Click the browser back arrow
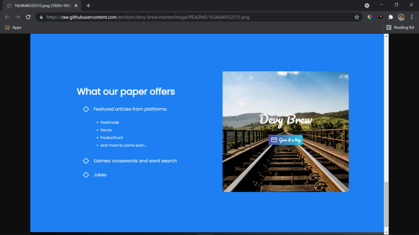419x235 pixels. (7, 17)
